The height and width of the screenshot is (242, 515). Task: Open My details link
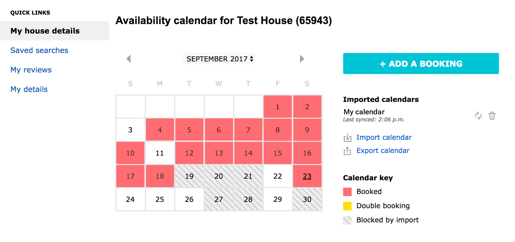click(x=29, y=89)
